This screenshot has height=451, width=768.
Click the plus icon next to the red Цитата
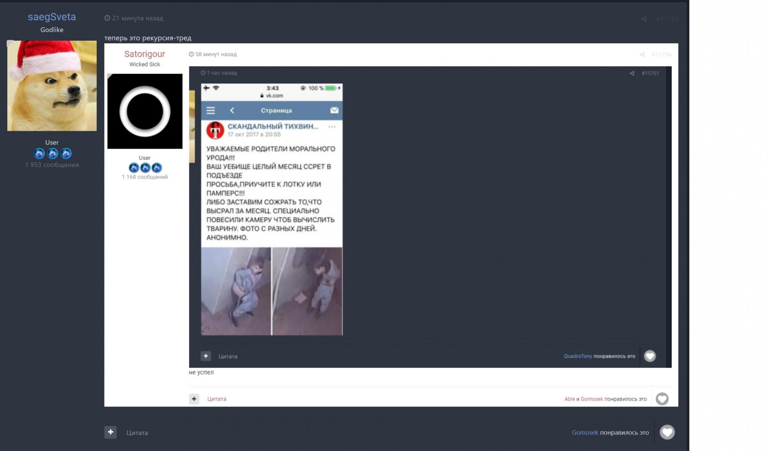pos(194,399)
